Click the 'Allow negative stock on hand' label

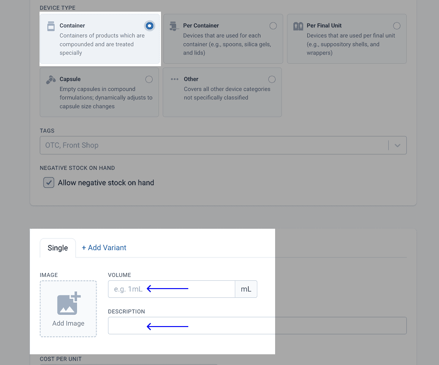pyautogui.click(x=106, y=182)
